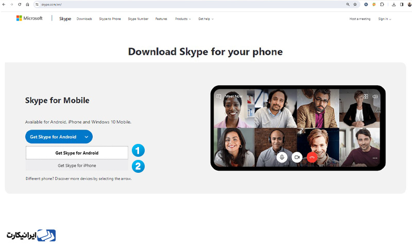Open the browser home page icon
This screenshot has height=246, width=412.
tap(27, 5)
